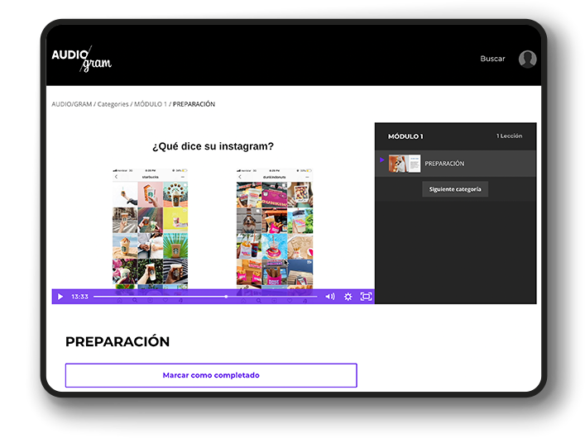The height and width of the screenshot is (438, 585).
Task: Go to AUDIO/GRAM breadcrumb link
Action: (x=72, y=104)
